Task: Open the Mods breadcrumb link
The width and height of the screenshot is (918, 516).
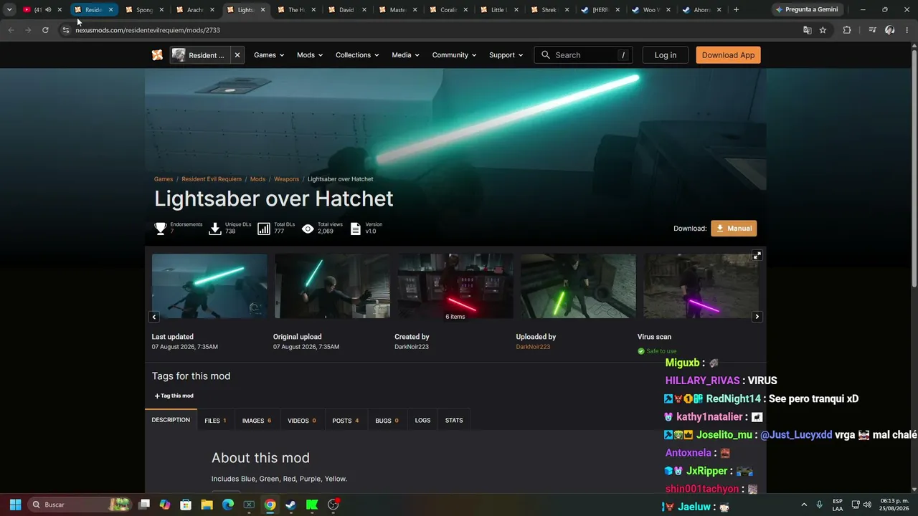Action: pos(257,179)
